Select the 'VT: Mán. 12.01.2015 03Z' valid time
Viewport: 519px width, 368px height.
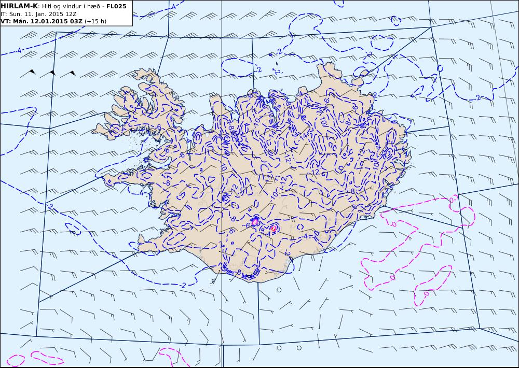[x=42, y=21]
